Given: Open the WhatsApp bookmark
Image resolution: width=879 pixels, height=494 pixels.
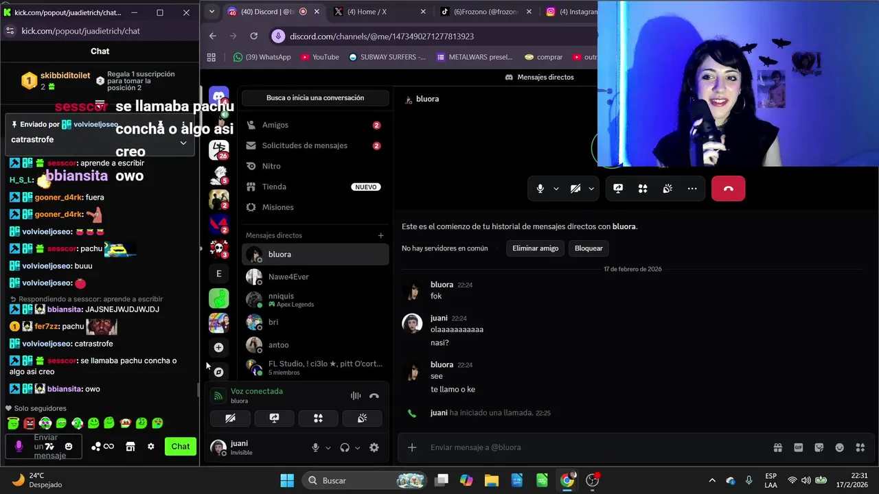Looking at the screenshot, I should pos(262,57).
